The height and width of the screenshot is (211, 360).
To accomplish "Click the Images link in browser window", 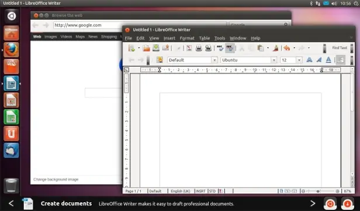I will [50, 37].
